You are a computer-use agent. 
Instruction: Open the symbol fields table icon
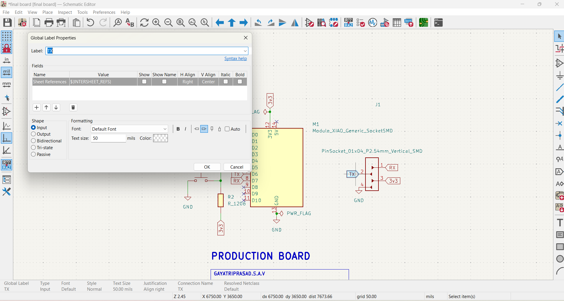(397, 22)
